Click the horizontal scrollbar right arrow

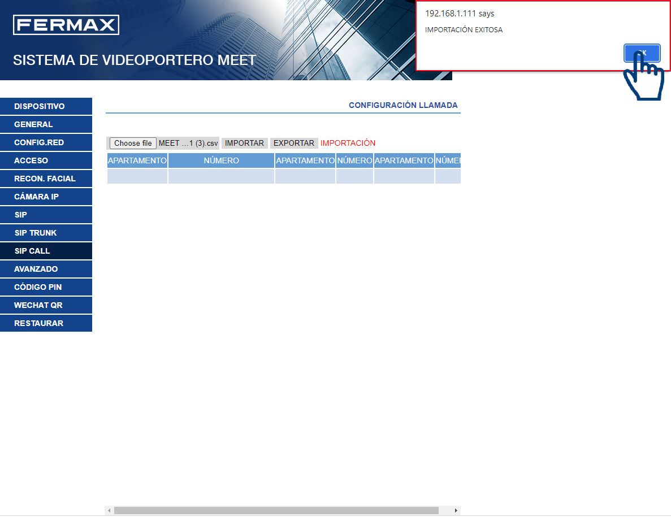pos(456,511)
